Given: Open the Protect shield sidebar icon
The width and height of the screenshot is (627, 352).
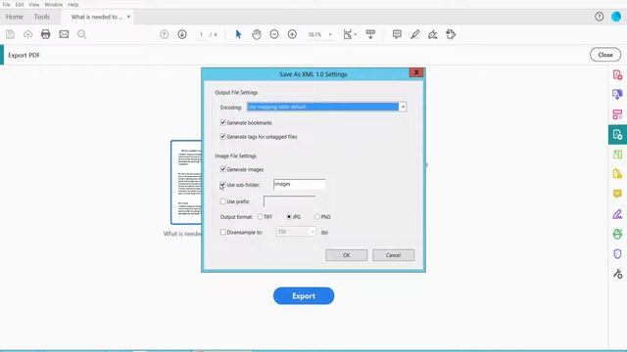Looking at the screenshot, I should point(617,254).
